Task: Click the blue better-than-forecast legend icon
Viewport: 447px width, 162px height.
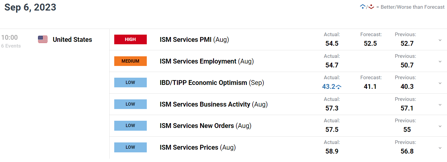Action: click(x=363, y=7)
